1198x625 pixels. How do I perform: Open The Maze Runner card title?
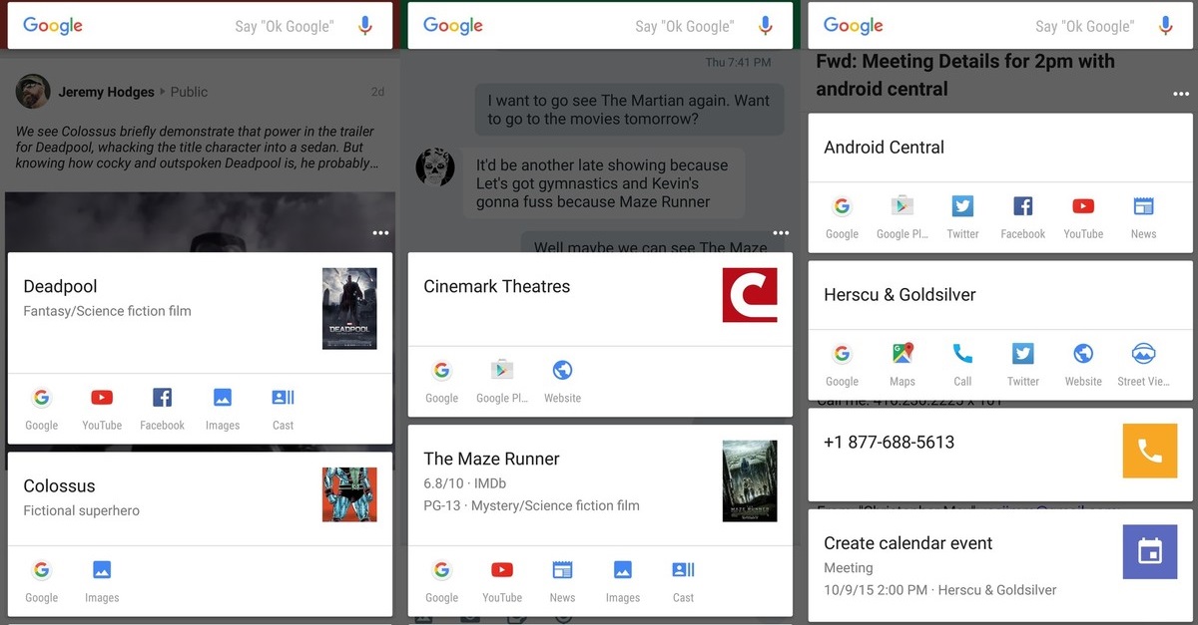tap(491, 459)
